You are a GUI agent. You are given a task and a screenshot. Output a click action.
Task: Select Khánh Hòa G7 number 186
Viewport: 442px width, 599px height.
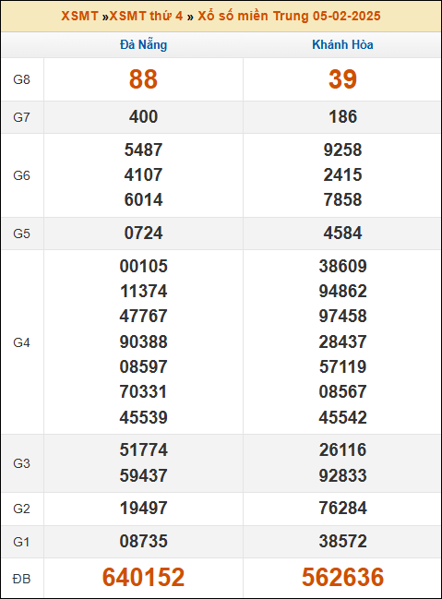tap(342, 117)
